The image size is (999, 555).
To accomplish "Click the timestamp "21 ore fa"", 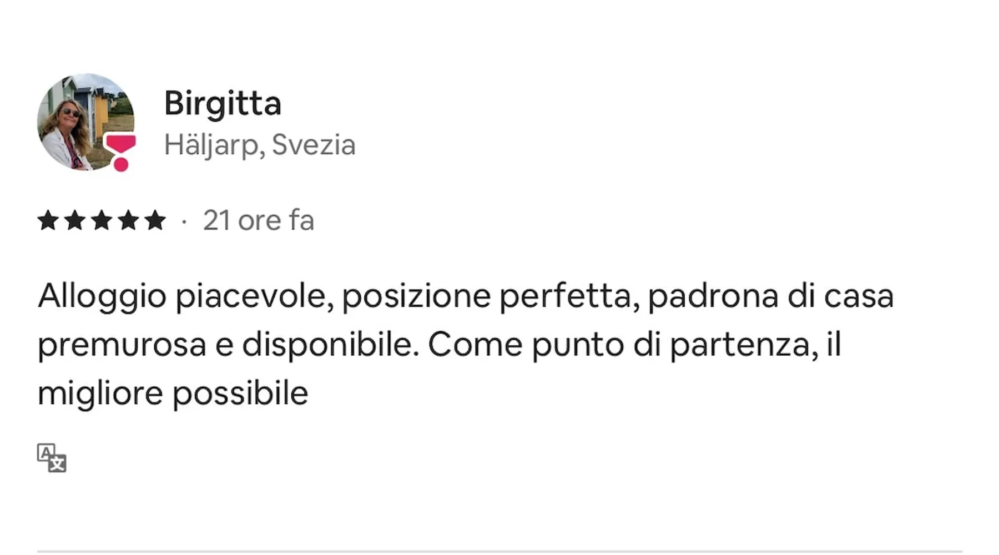I will (x=259, y=220).
